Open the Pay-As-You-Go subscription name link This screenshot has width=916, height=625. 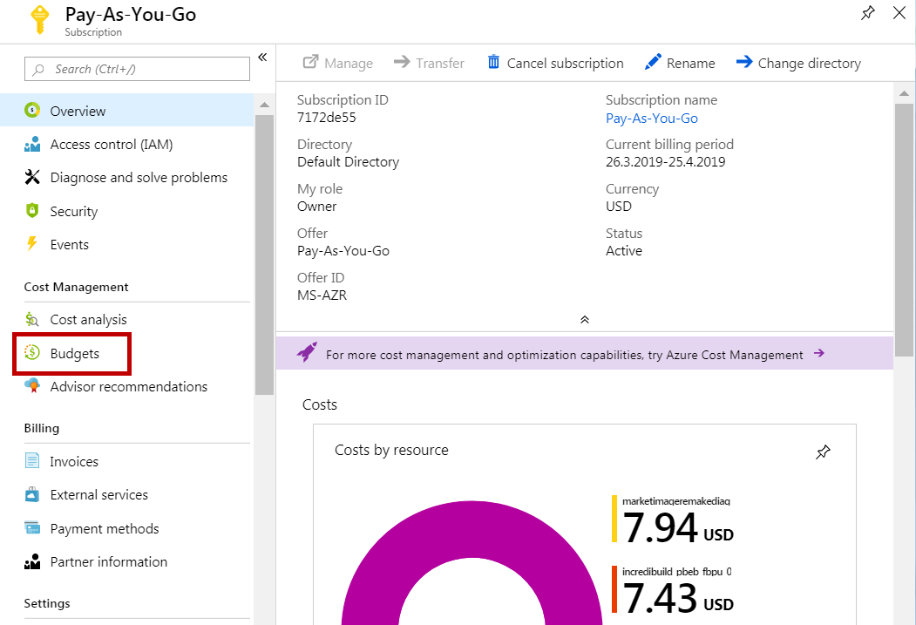click(x=651, y=119)
